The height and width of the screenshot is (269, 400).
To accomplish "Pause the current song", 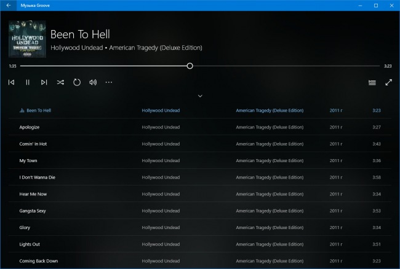I will [28, 82].
